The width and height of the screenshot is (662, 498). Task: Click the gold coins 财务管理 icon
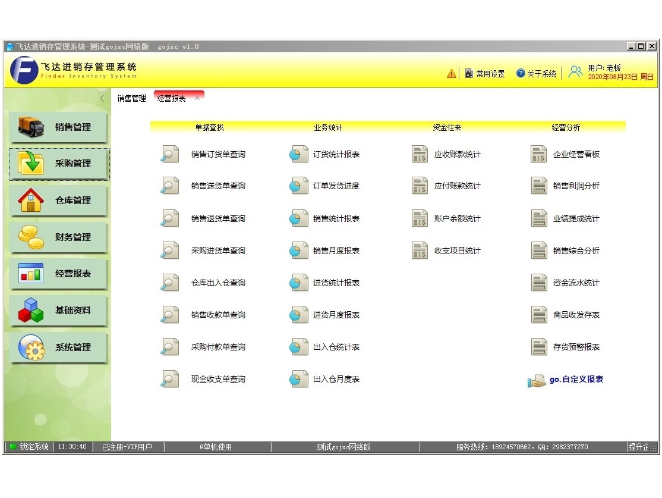31,237
